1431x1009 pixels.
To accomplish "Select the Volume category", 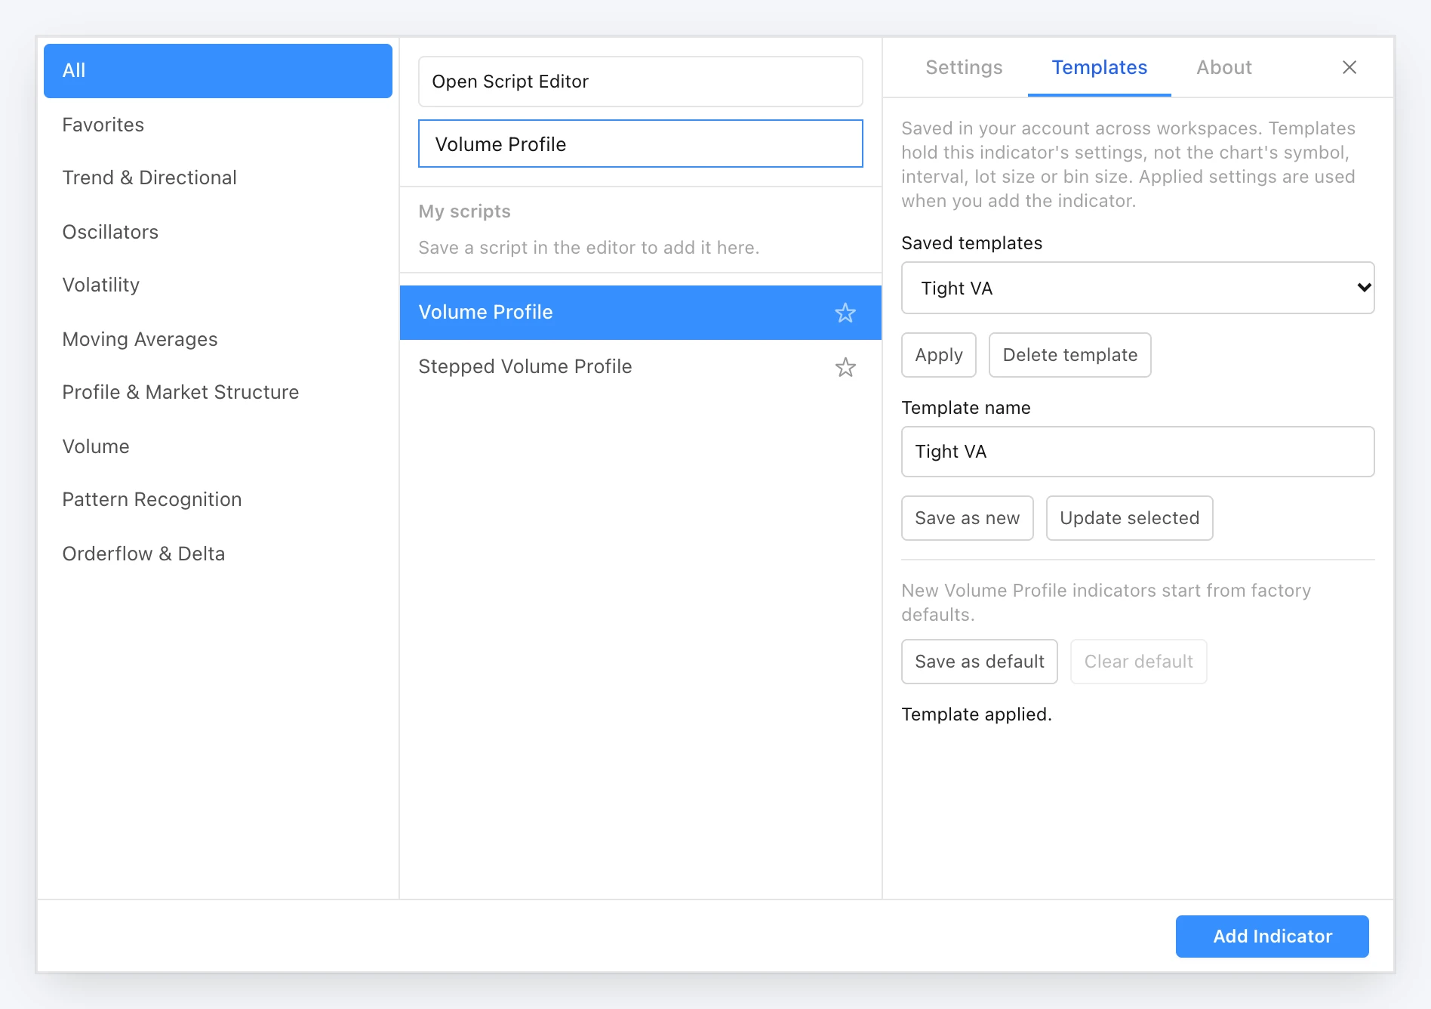I will click(x=217, y=446).
